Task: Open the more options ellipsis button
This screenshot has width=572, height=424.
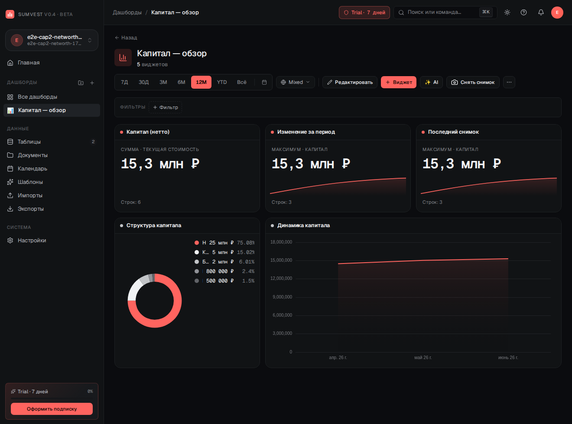Action: (x=509, y=82)
